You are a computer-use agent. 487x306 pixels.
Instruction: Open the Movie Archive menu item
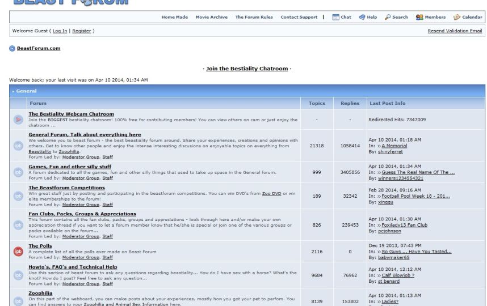[x=212, y=18]
